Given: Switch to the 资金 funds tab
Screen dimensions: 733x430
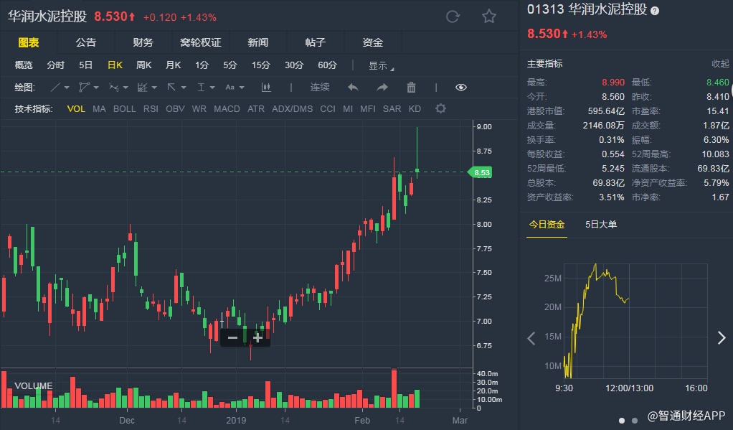Looking at the screenshot, I should (372, 42).
